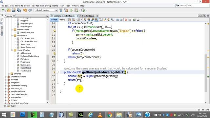
Task: Click the Find Selection magnifier icon
Action: click(85, 20)
